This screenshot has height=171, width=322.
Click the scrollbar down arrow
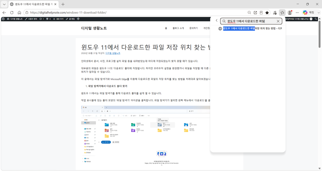point(319,169)
